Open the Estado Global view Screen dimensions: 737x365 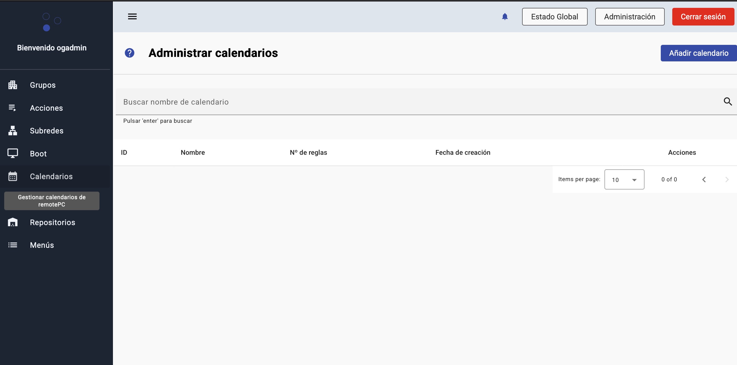pos(555,17)
